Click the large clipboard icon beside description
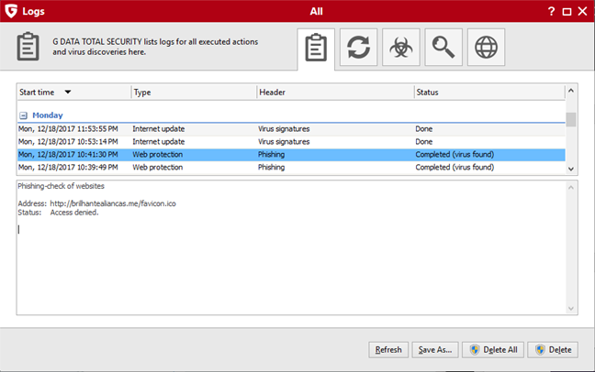 click(x=32, y=48)
